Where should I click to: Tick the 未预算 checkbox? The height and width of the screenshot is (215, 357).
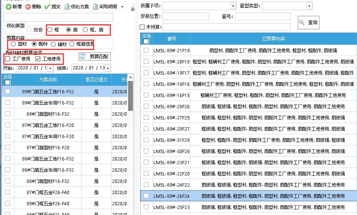[x=142, y=27]
